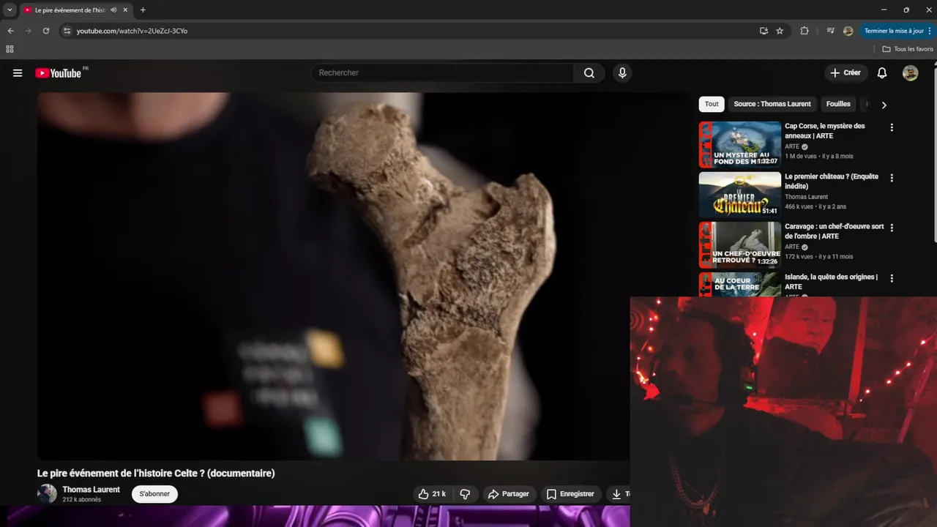Viewport: 937px width, 527px height.
Task: Open Tous les favoris folder
Action: coord(908,49)
